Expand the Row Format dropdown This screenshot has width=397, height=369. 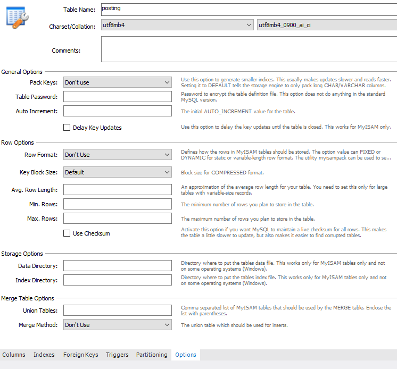pos(118,155)
